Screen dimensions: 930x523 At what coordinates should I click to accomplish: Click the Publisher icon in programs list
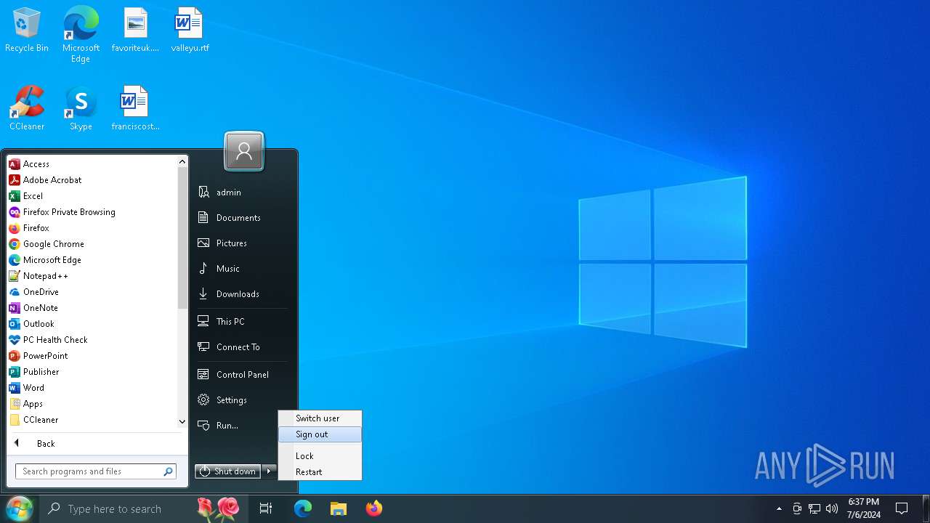pos(15,372)
